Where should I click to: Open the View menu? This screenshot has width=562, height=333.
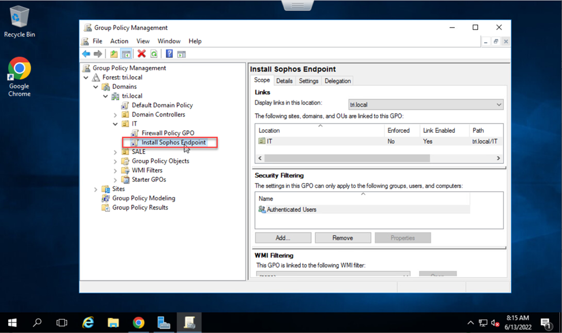pos(142,42)
